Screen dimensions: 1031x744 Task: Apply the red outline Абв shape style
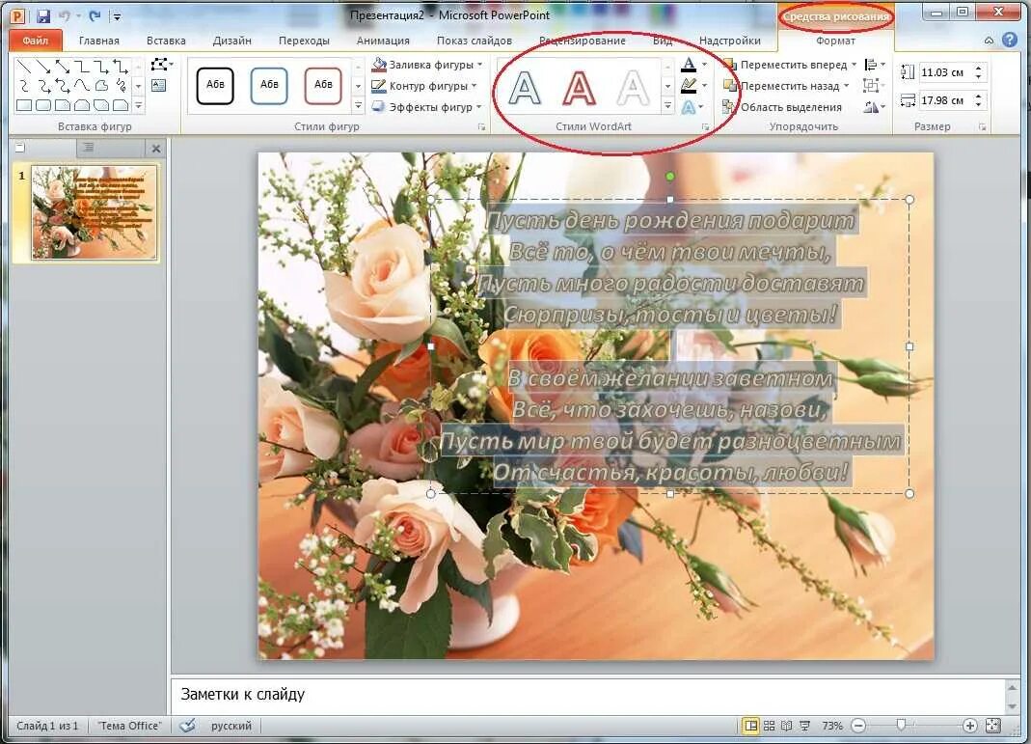click(323, 86)
